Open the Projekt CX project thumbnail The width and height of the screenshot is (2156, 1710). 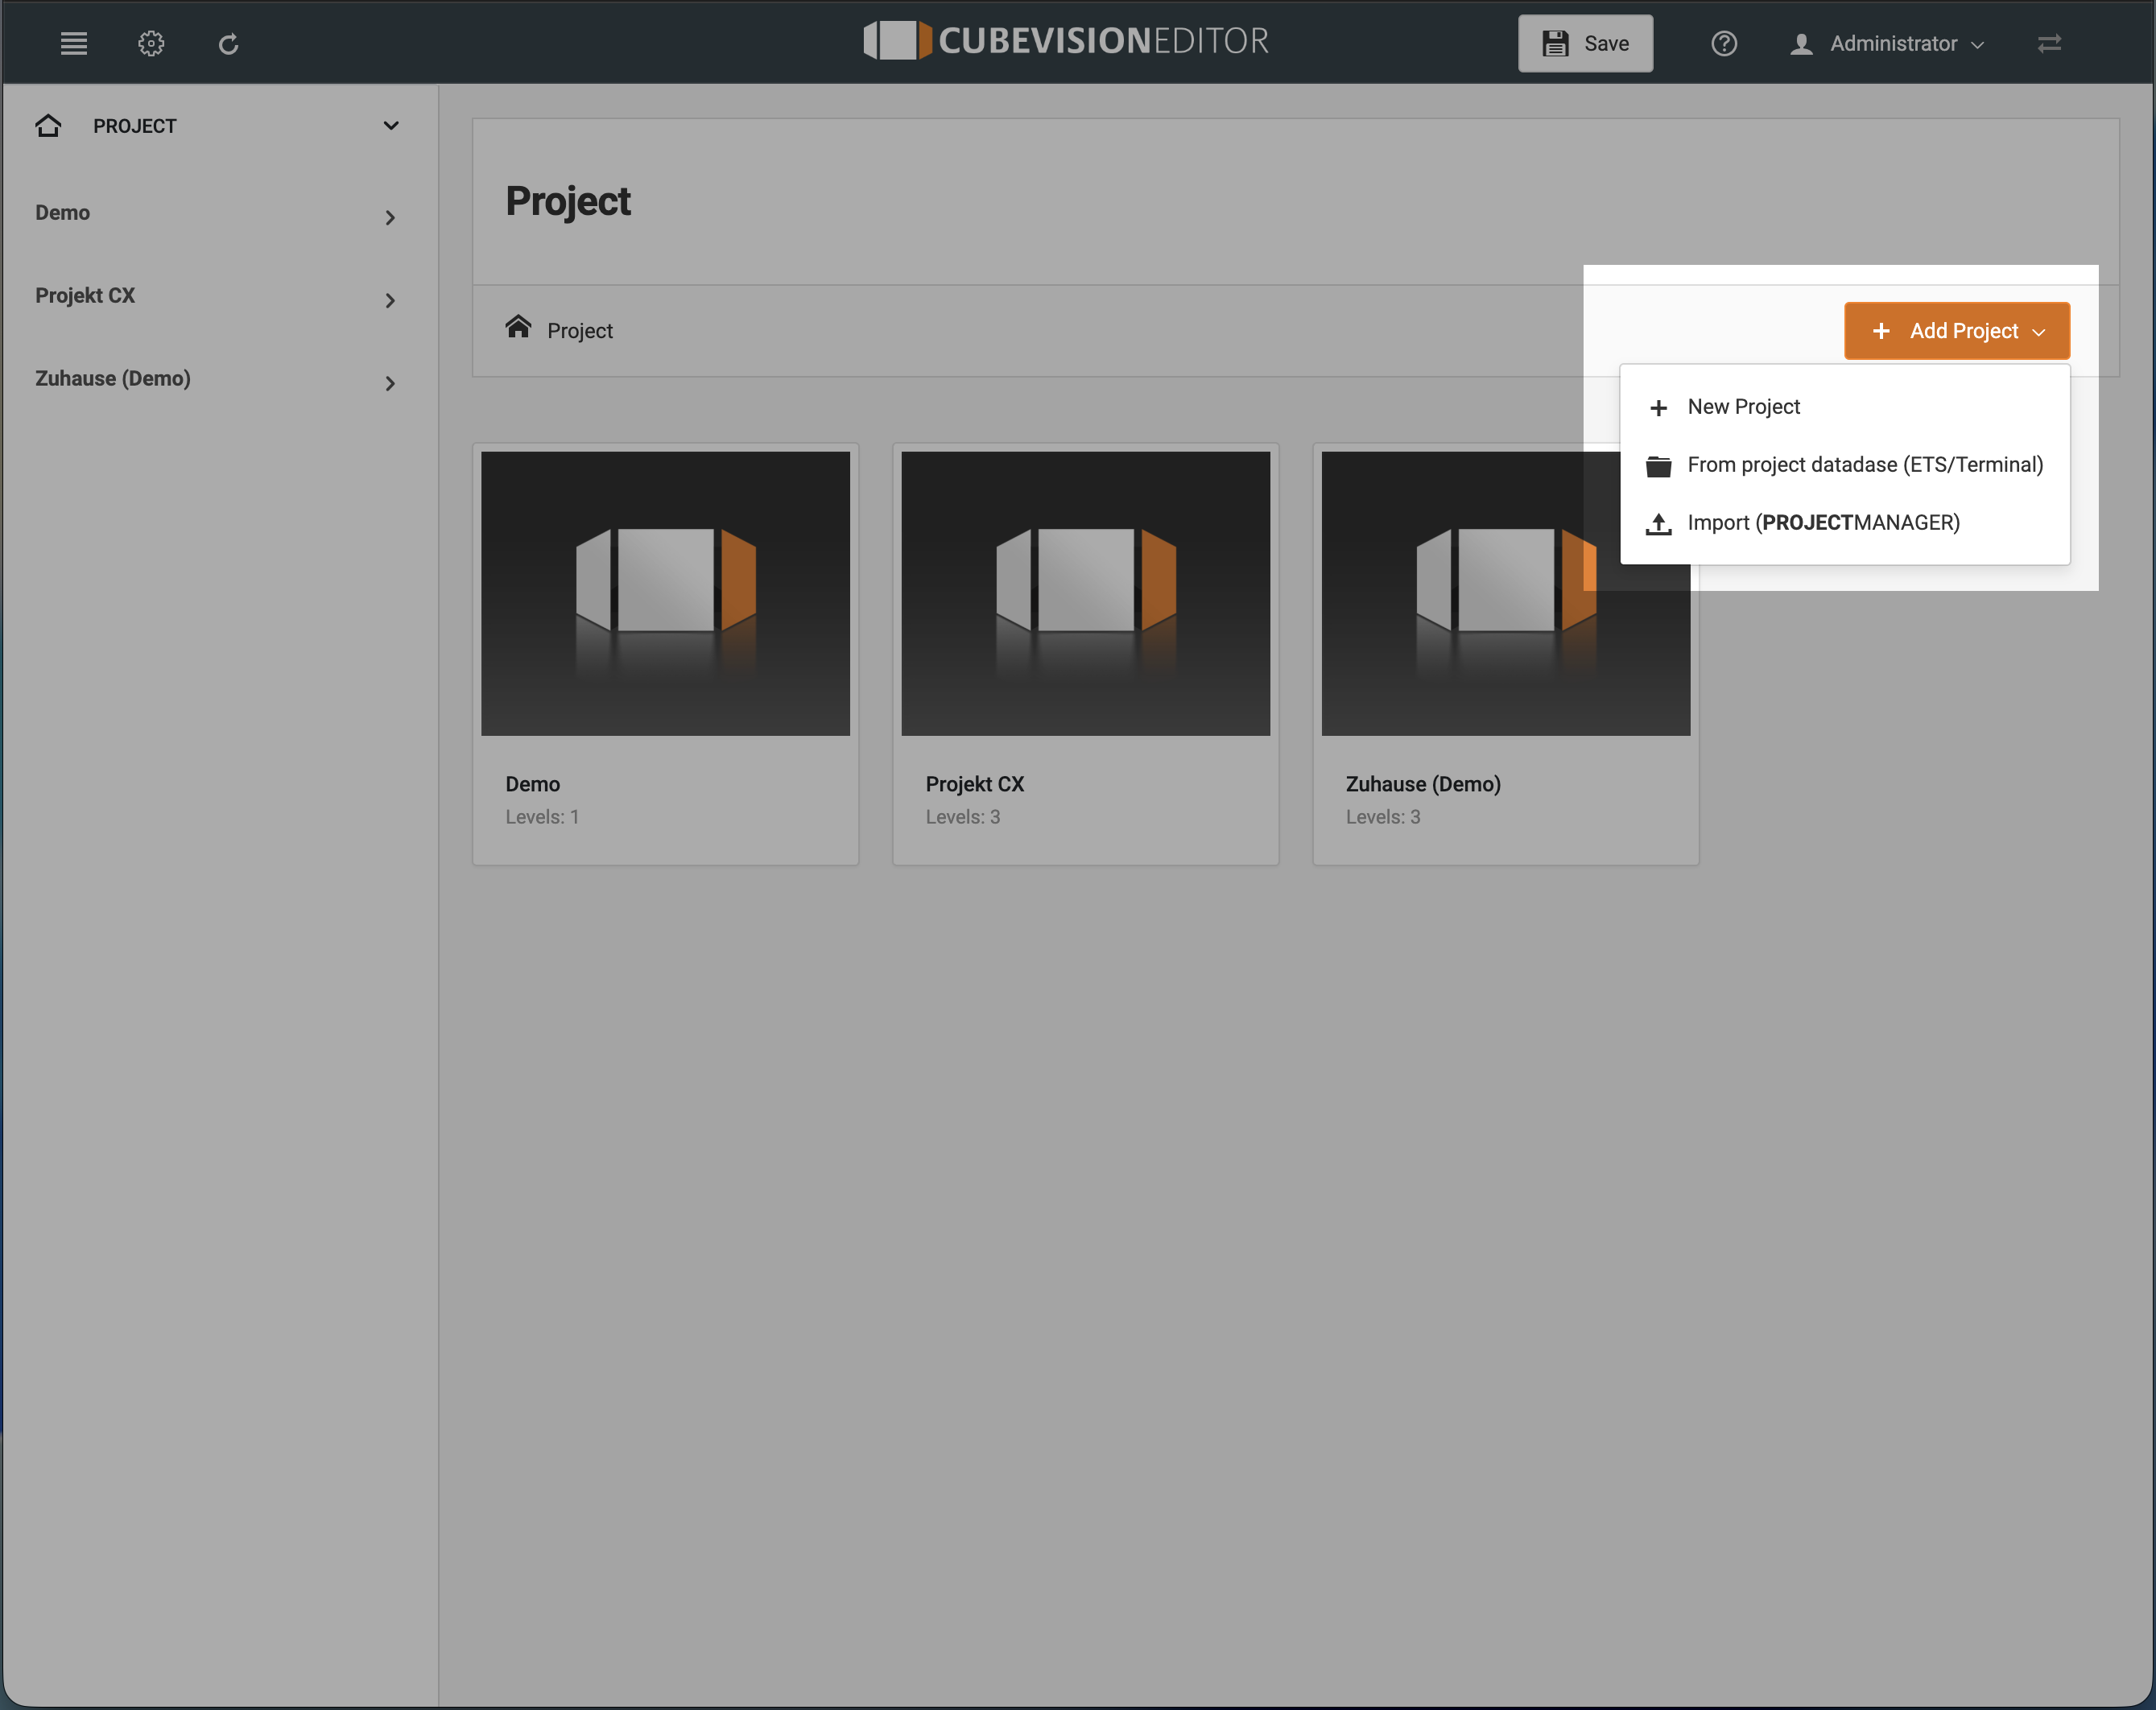pos(1085,593)
